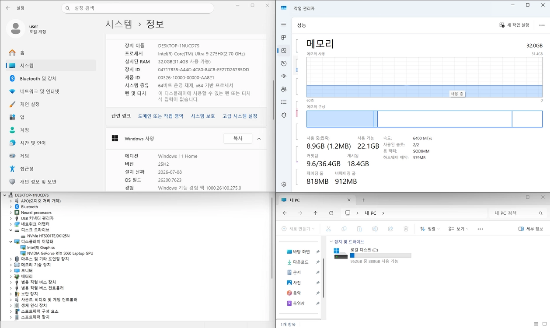
Task: Open Task Manager hamburger navigation menu
Action: click(x=284, y=25)
